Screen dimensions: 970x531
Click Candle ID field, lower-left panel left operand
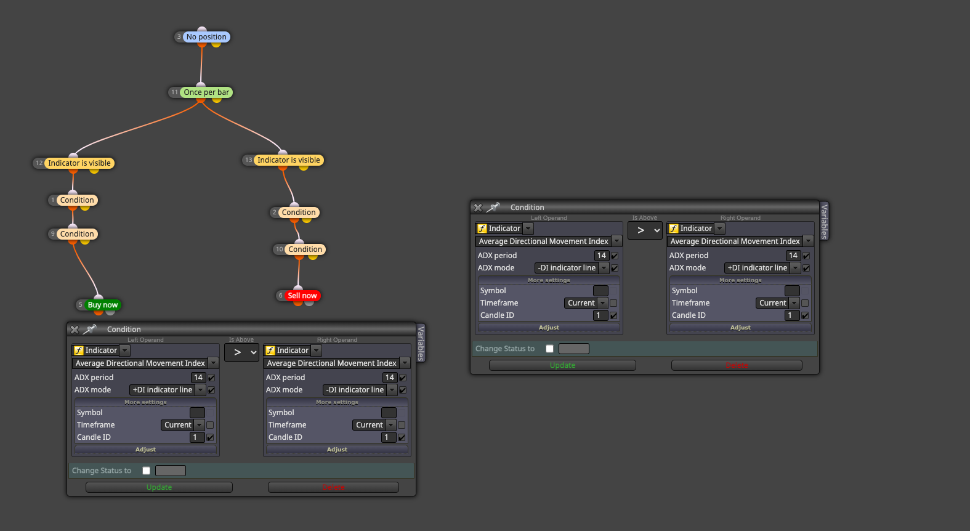coord(197,437)
